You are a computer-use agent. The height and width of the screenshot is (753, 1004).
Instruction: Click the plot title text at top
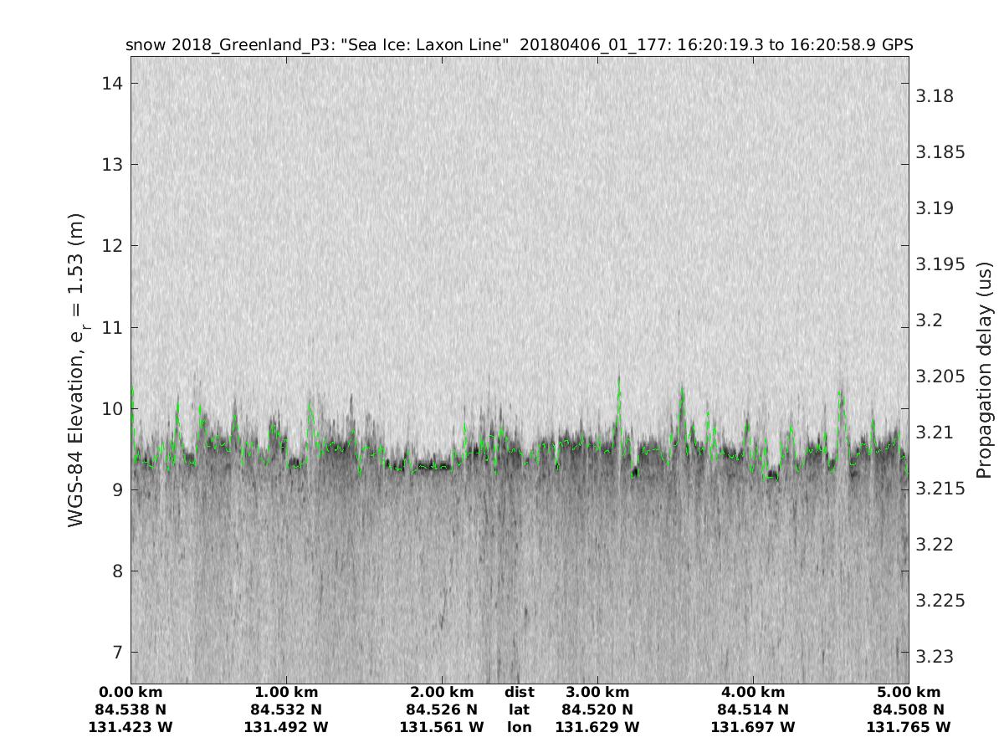click(x=519, y=44)
